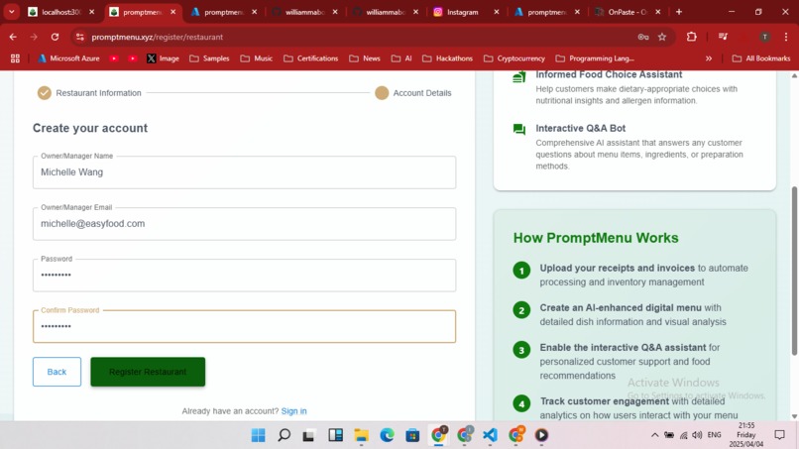
Task: Focus the Password field
Action: 244,276
